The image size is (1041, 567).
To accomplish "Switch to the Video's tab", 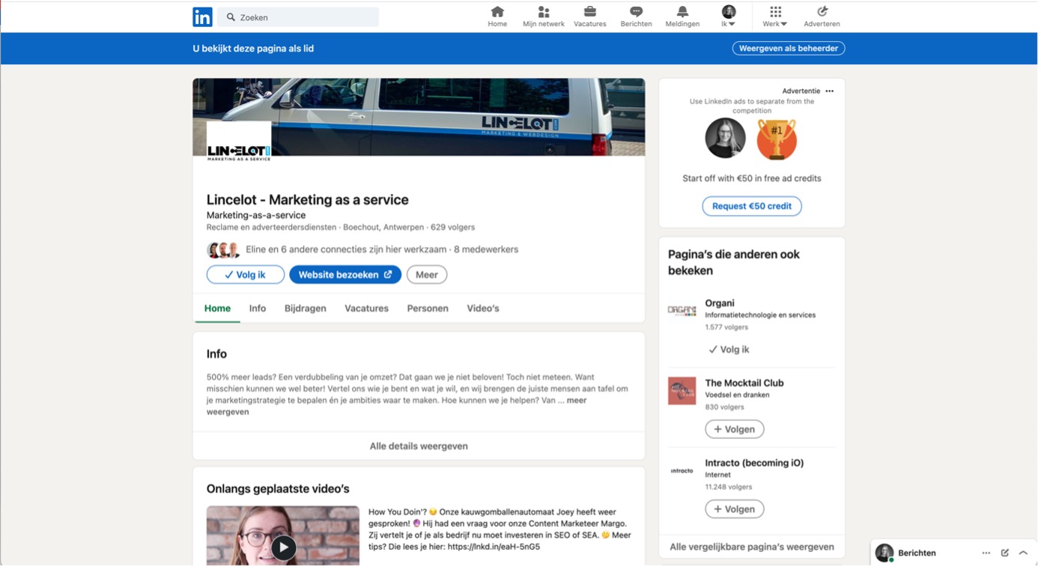I will tap(483, 309).
